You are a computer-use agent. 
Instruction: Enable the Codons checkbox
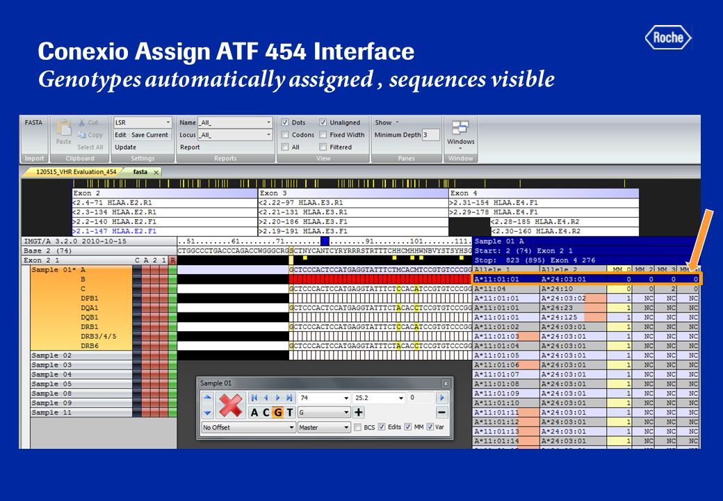[x=285, y=135]
